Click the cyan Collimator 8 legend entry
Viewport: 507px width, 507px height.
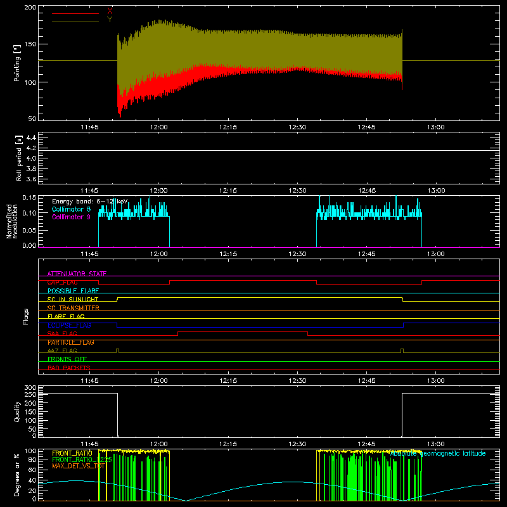point(71,209)
